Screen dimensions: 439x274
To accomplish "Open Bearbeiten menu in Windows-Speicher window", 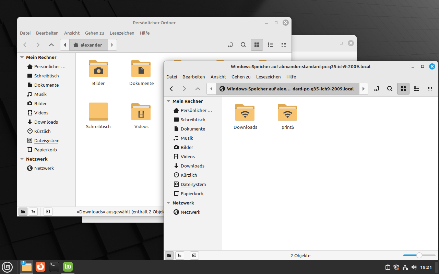I will tap(194, 77).
